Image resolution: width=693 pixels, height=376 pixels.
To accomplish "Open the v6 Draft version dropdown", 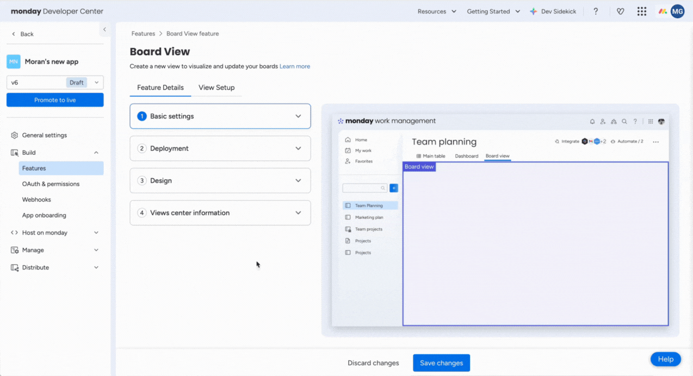I will 55,83.
